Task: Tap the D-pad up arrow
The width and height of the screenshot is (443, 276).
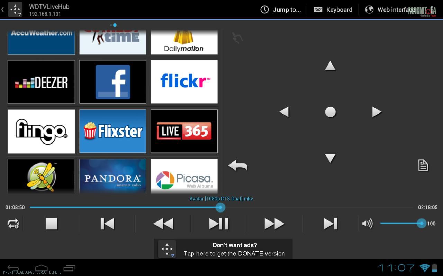Action: 330,66
